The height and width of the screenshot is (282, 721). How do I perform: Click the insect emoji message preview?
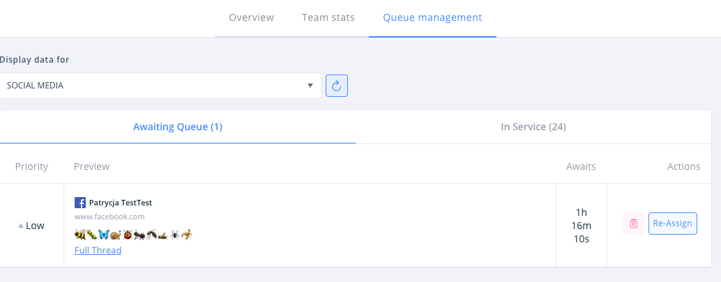pos(132,235)
